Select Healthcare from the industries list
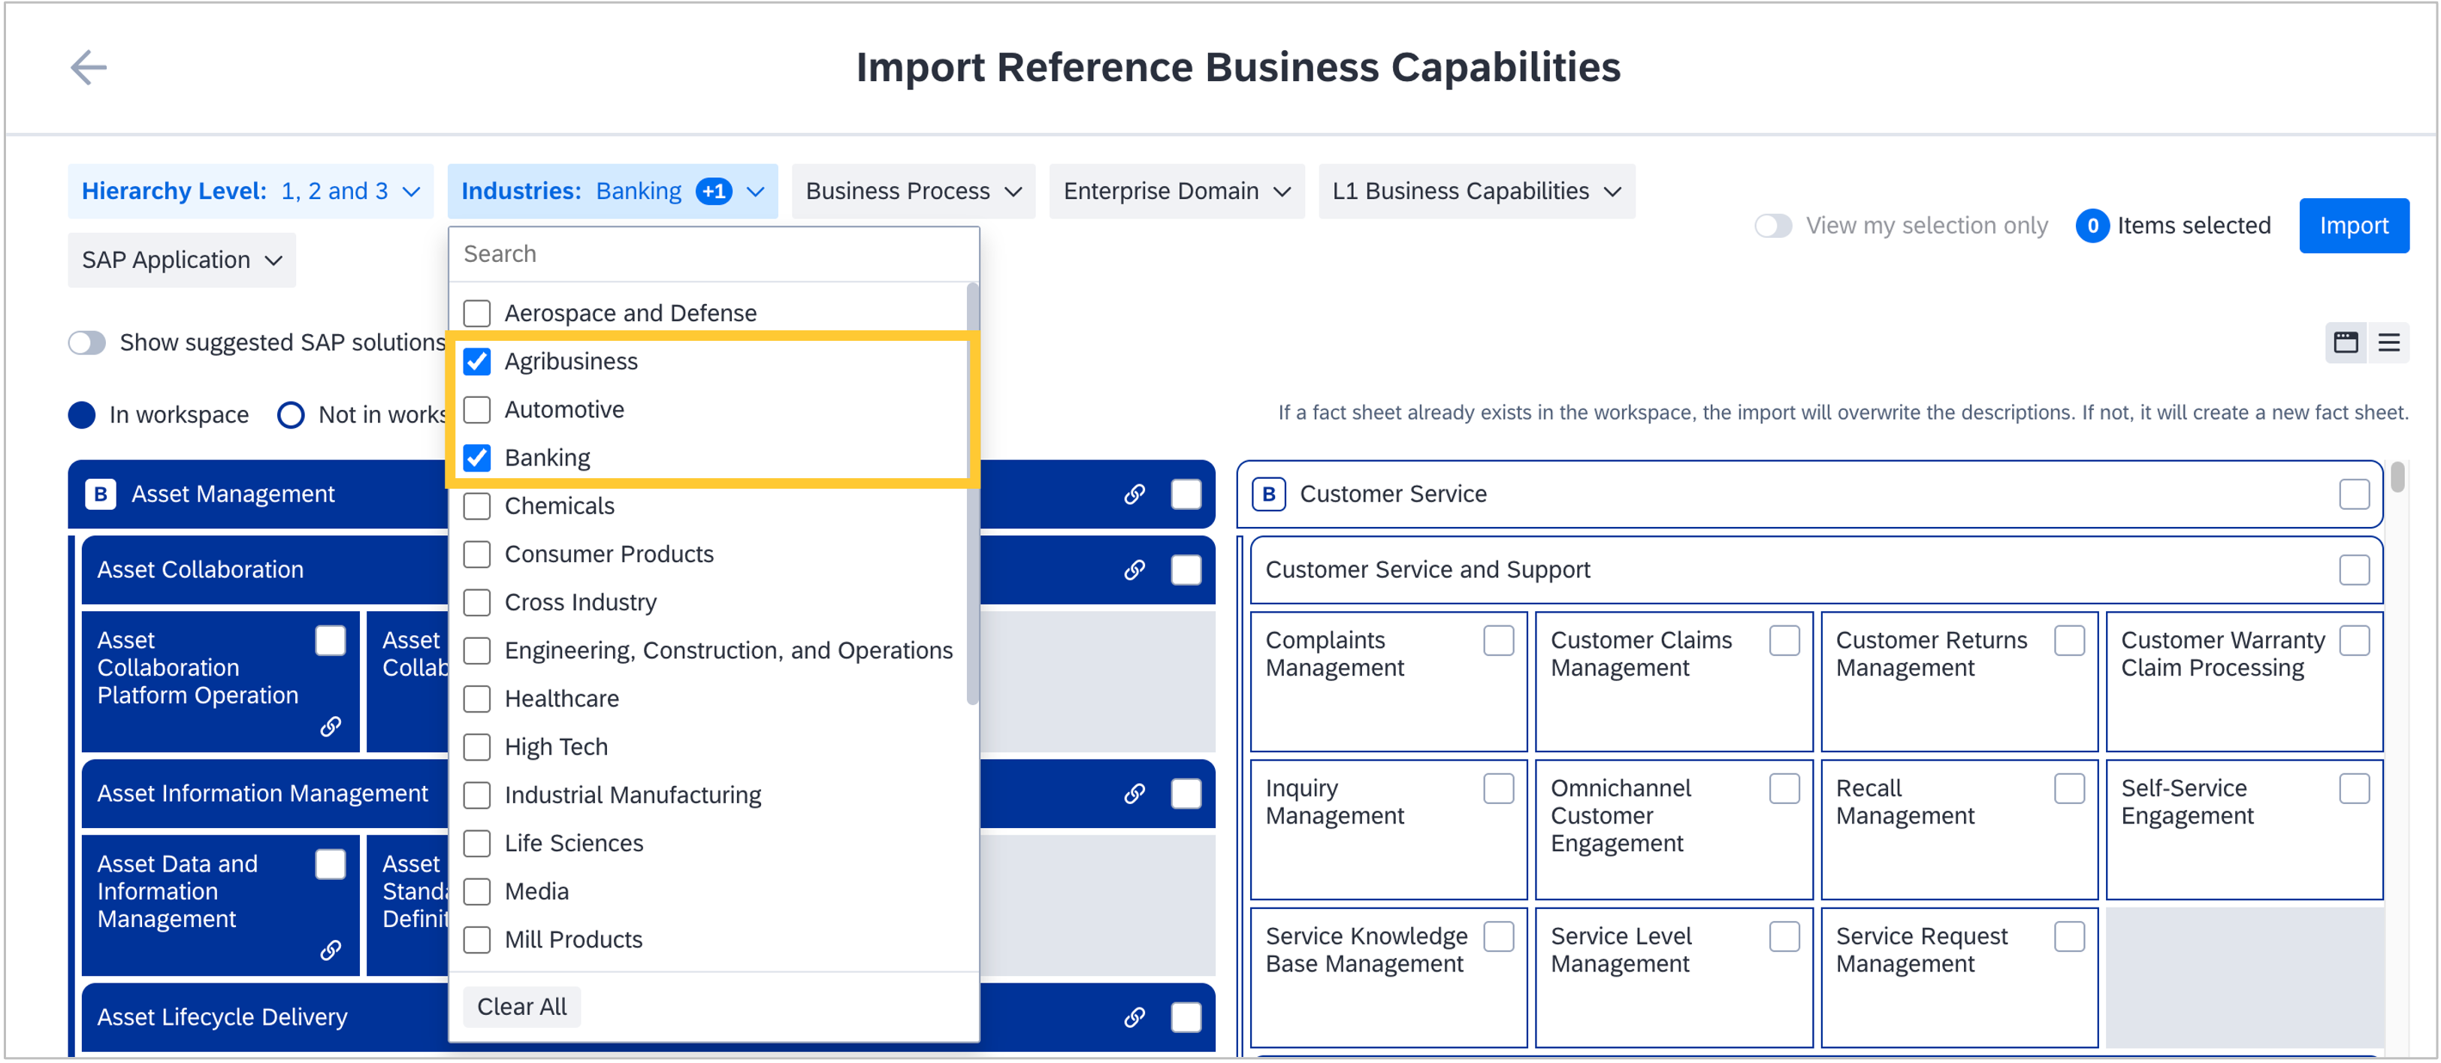 (476, 699)
